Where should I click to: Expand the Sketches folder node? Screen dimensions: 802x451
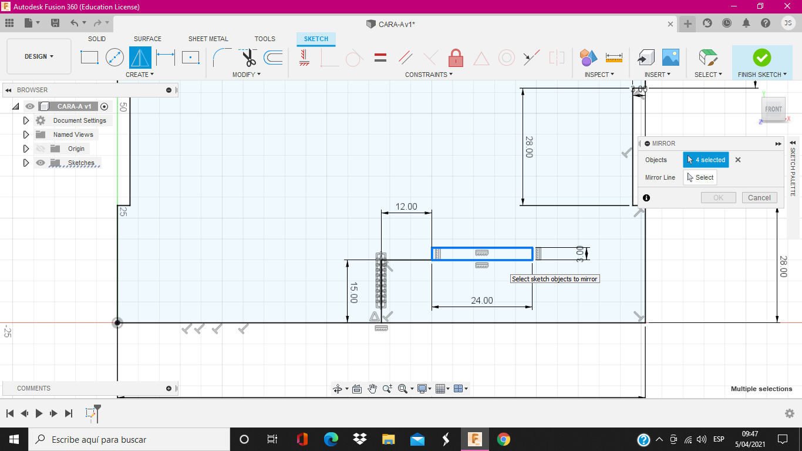tap(26, 163)
